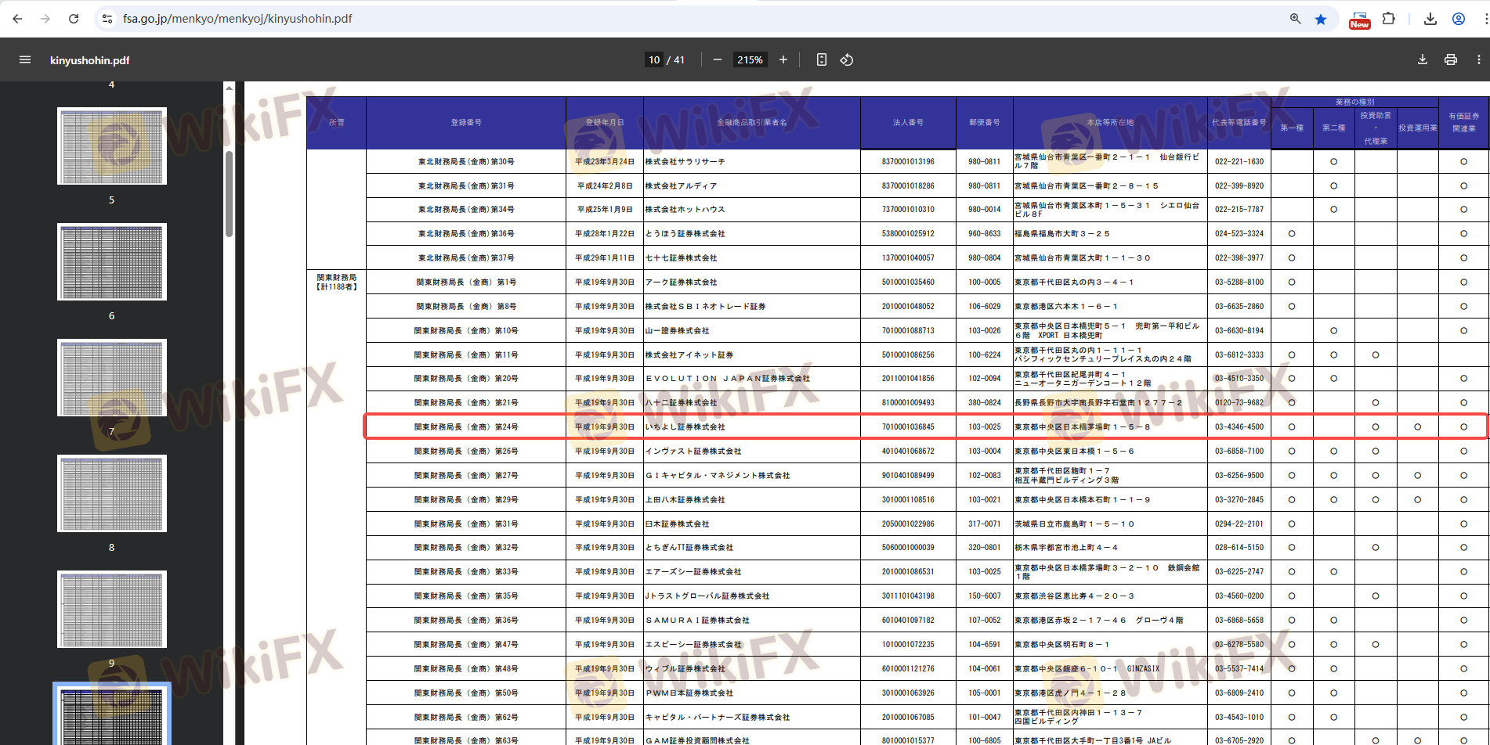This screenshot has height=745, width=1490.
Task: Download the PDF file
Action: pos(1423,59)
